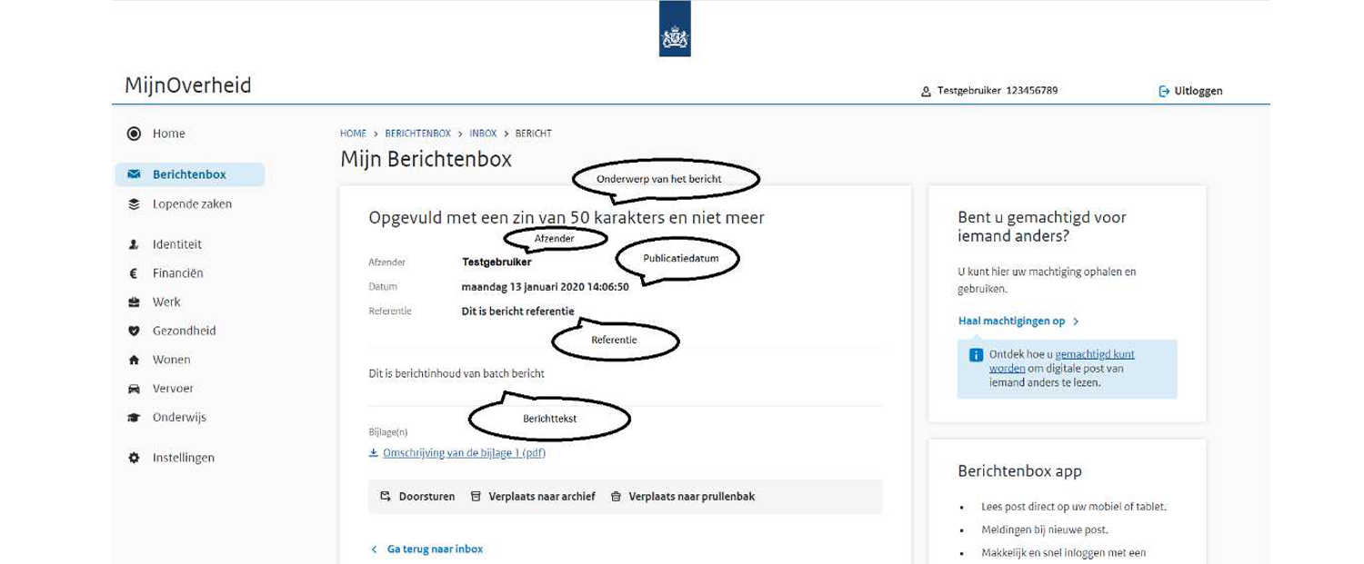Viewport: 1364px width, 564px height.
Task: Click Ga terug naar inbox link
Action: click(436, 549)
